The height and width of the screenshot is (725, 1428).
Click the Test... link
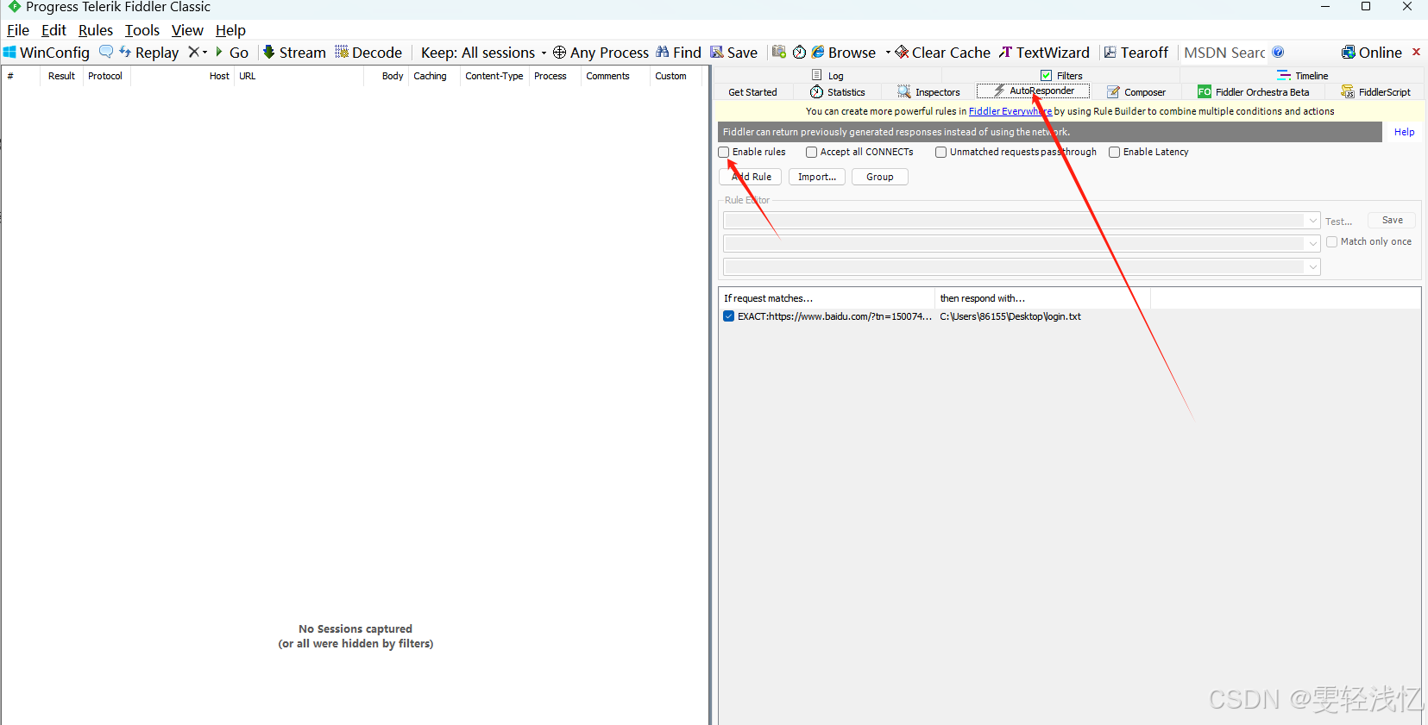[1338, 222]
